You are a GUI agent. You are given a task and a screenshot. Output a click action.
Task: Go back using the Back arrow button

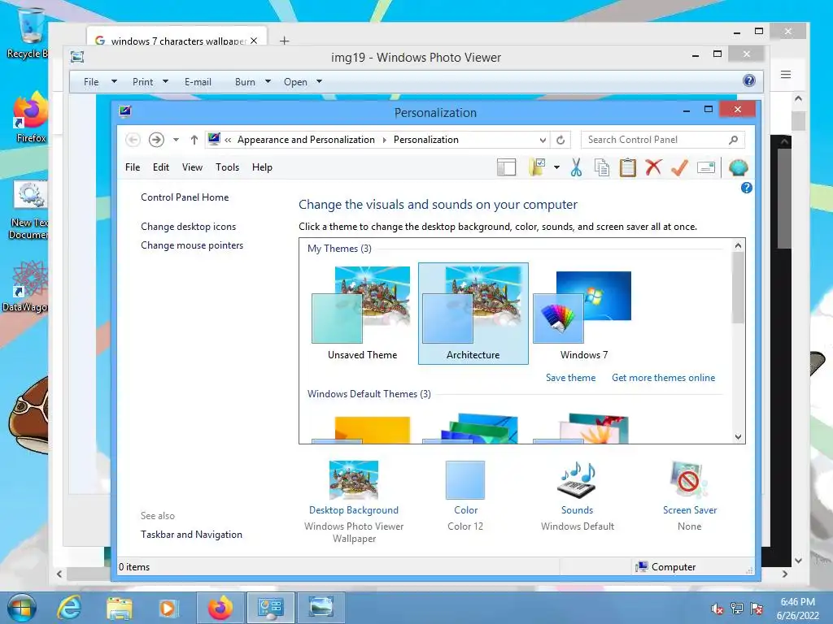pyautogui.click(x=133, y=140)
